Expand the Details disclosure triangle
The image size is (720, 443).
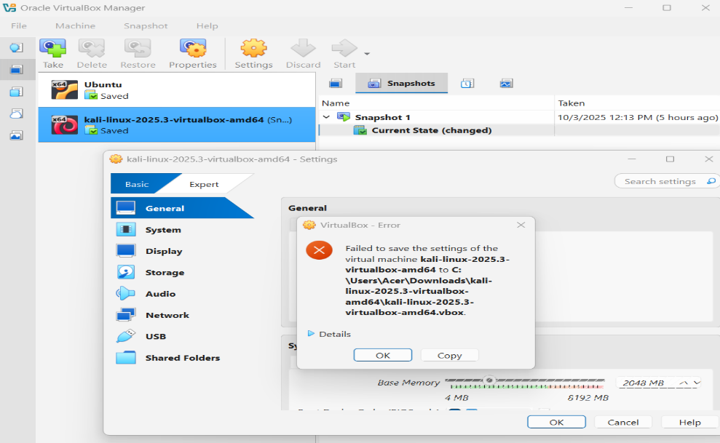point(311,333)
